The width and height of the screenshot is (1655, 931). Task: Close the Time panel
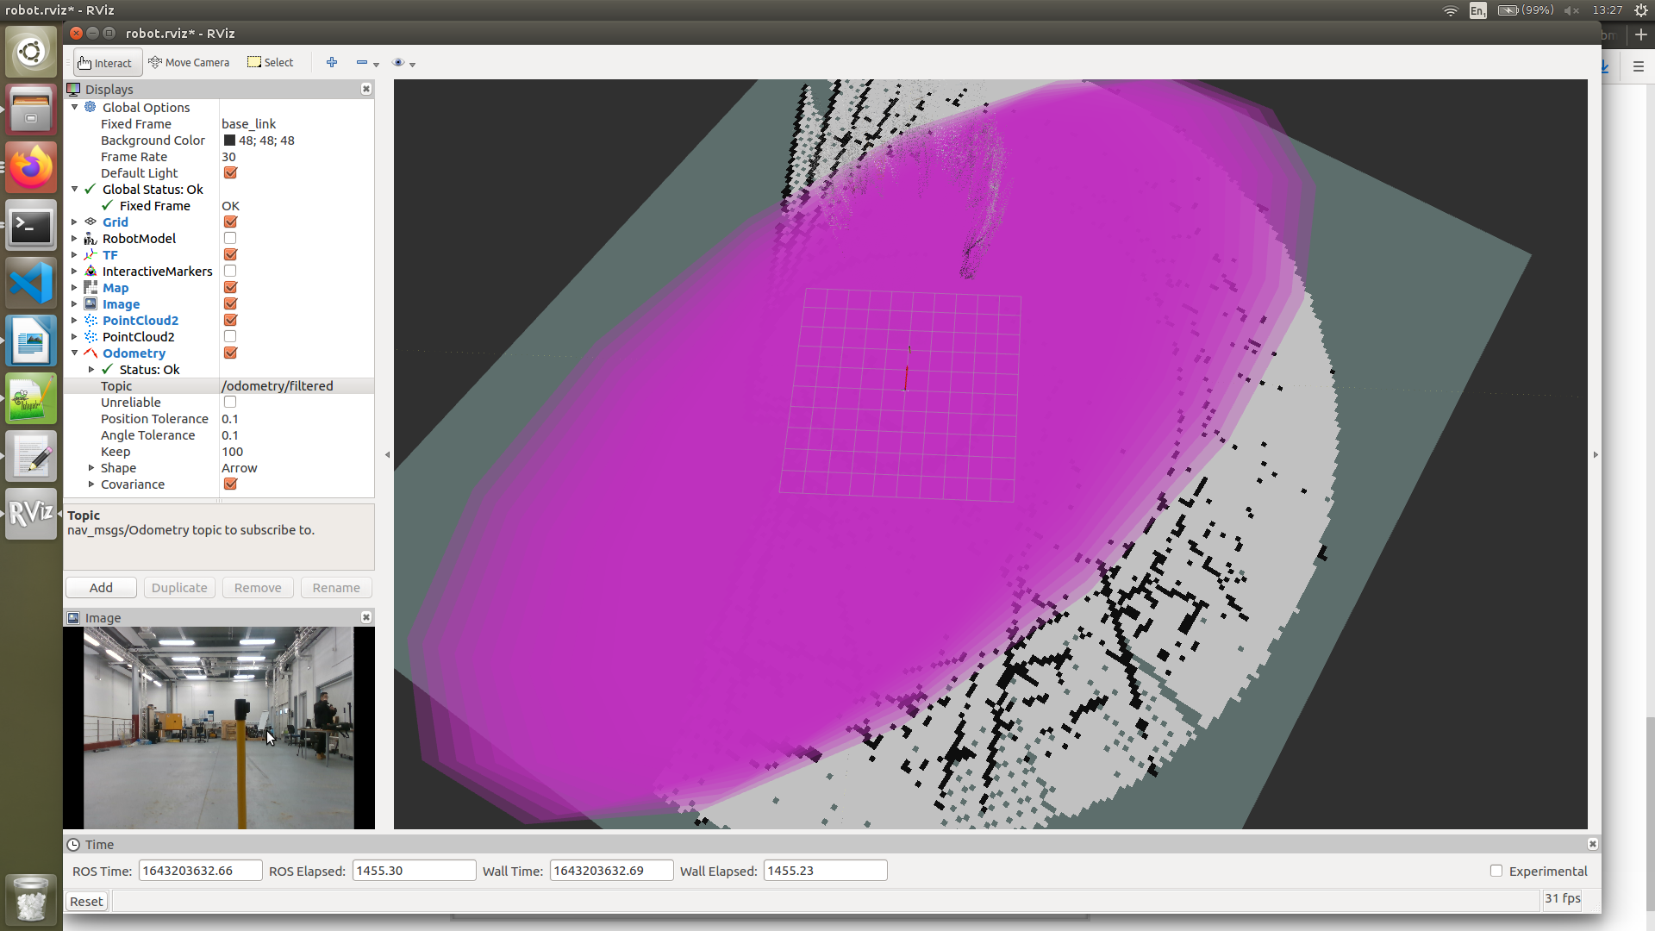pos(1593,844)
